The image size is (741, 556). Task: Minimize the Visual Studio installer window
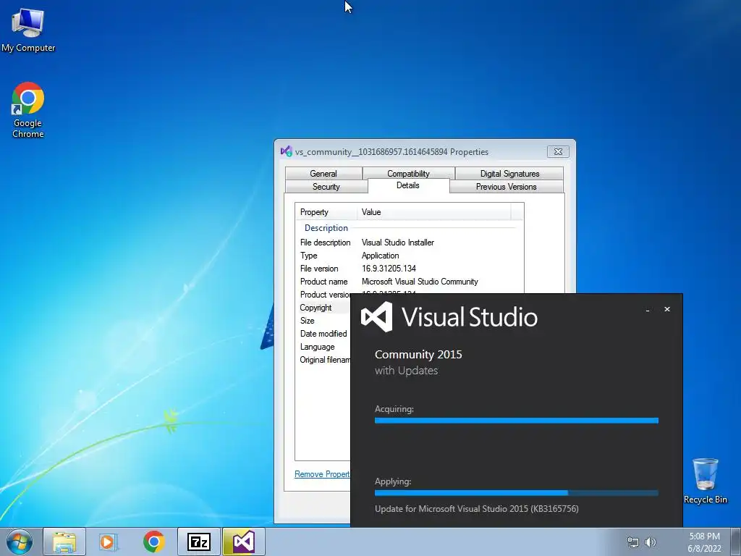tap(648, 310)
